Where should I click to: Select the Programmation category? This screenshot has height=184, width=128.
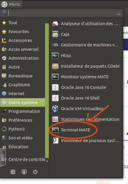[x=23, y=111]
